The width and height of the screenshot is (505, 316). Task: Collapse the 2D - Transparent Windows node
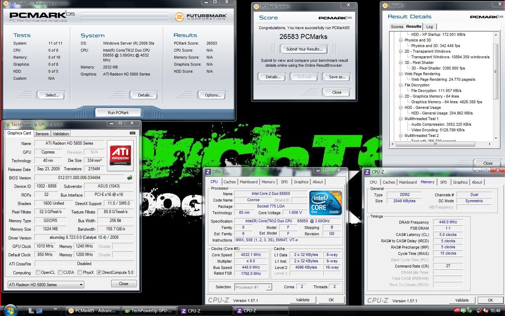coord(400,51)
